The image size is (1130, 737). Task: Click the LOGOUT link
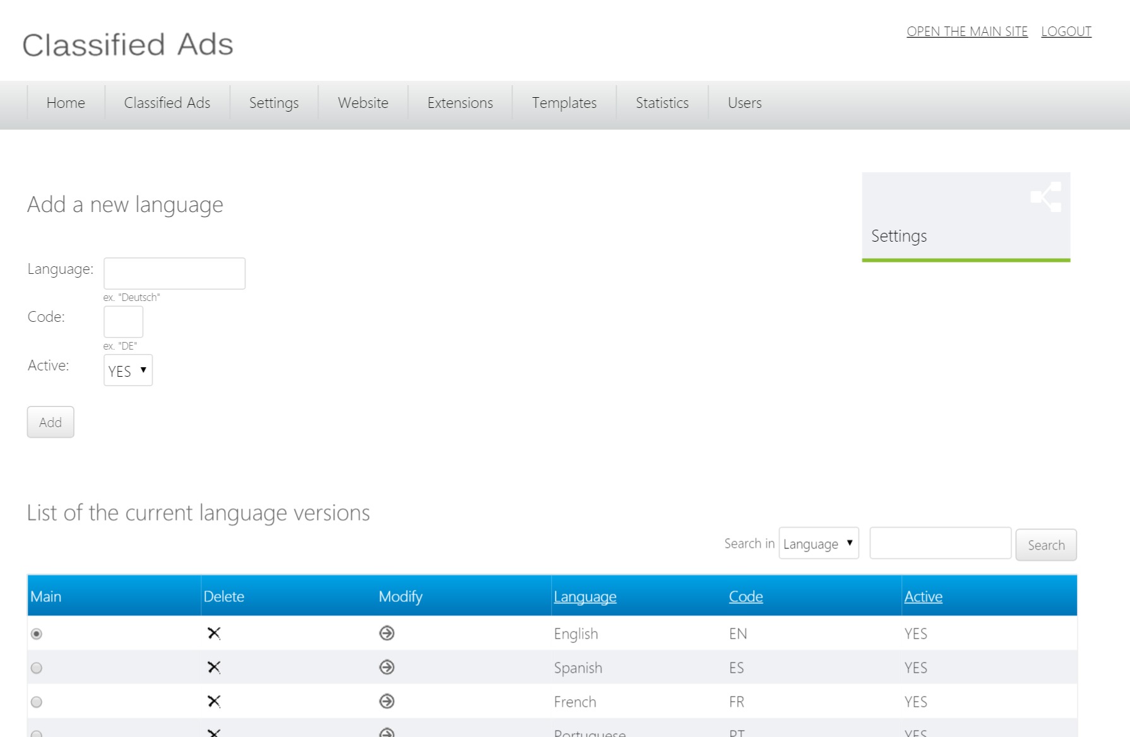click(x=1066, y=31)
